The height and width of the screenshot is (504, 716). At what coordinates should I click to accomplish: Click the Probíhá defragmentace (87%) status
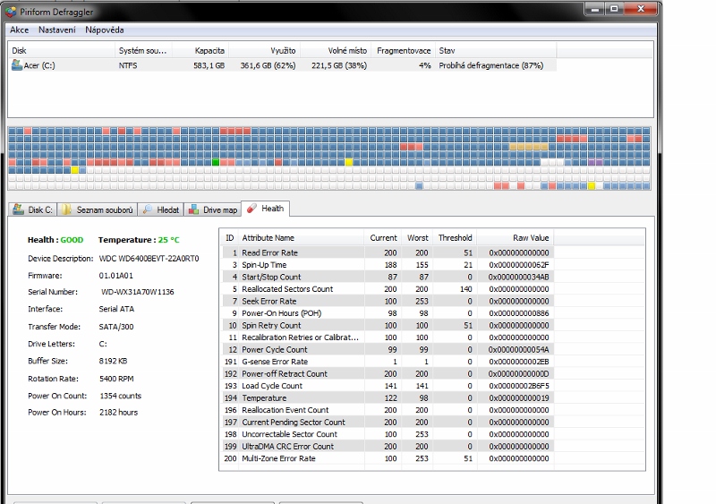tap(490, 65)
